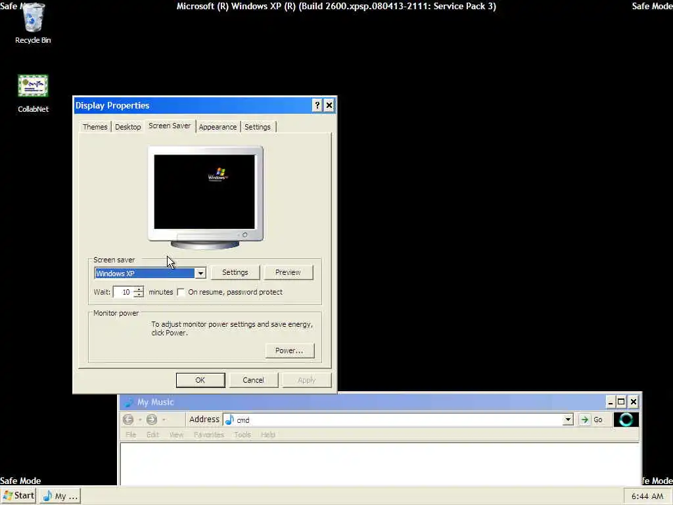Click the Wait minutes input field
Screen dimensions: 673x505
[x=123, y=292]
